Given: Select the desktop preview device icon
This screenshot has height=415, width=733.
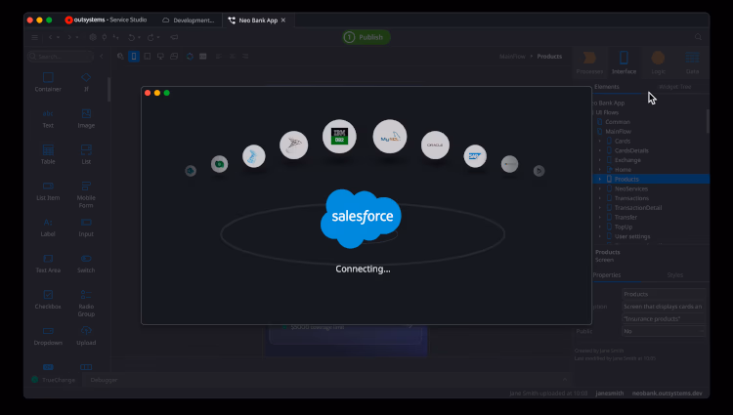Looking at the screenshot, I should [x=160, y=57].
